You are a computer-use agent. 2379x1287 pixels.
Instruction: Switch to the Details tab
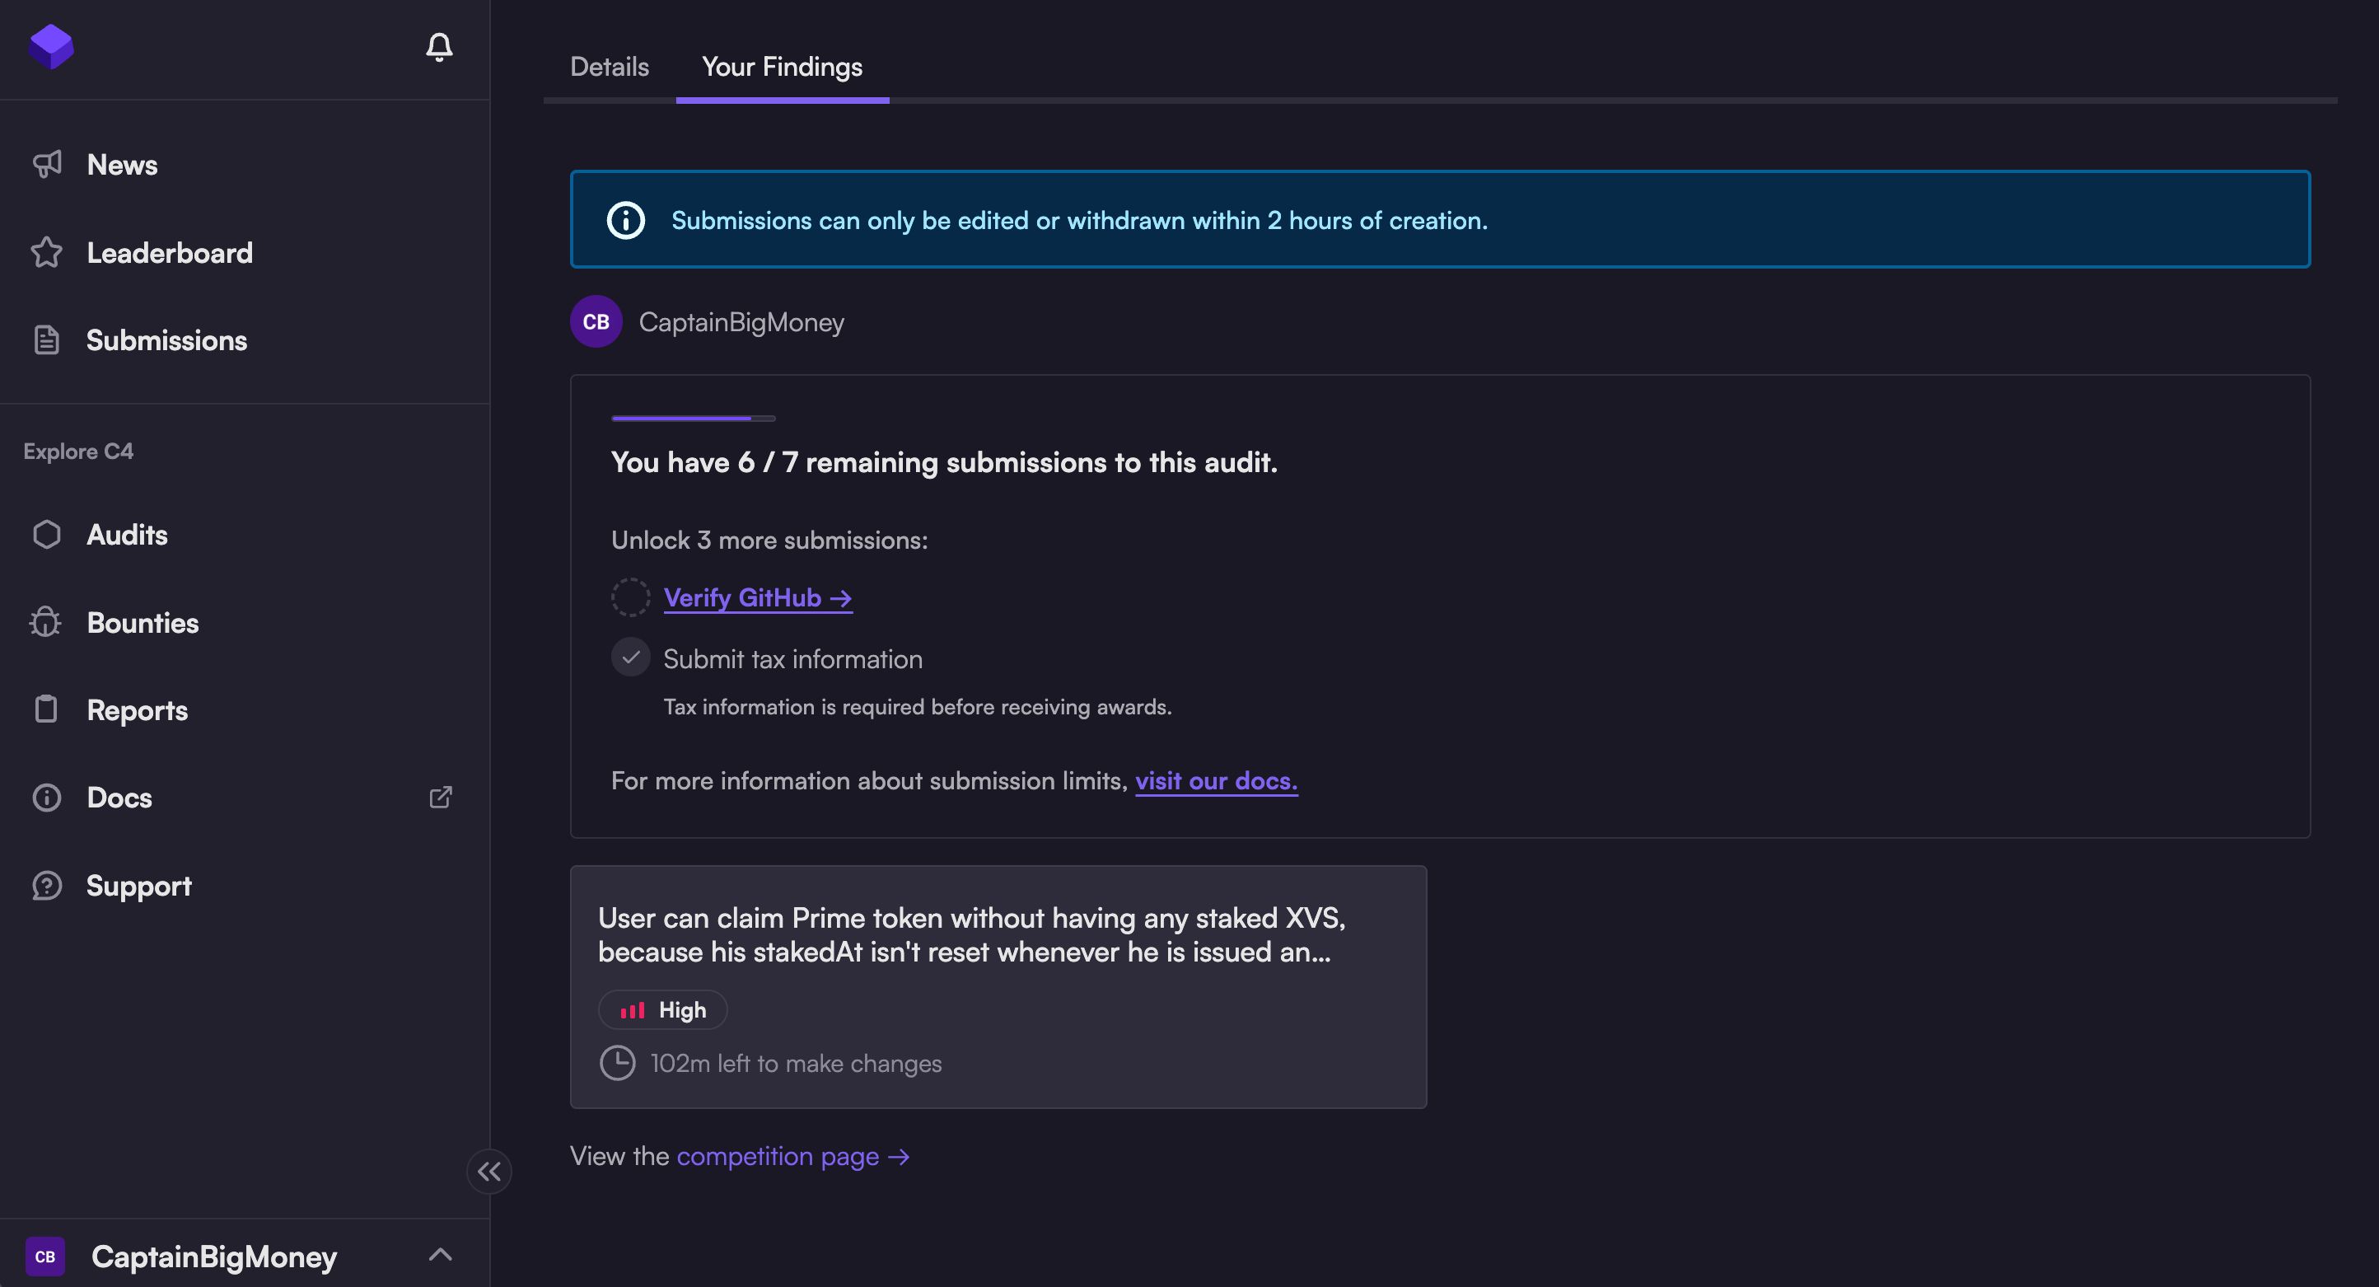click(x=610, y=67)
